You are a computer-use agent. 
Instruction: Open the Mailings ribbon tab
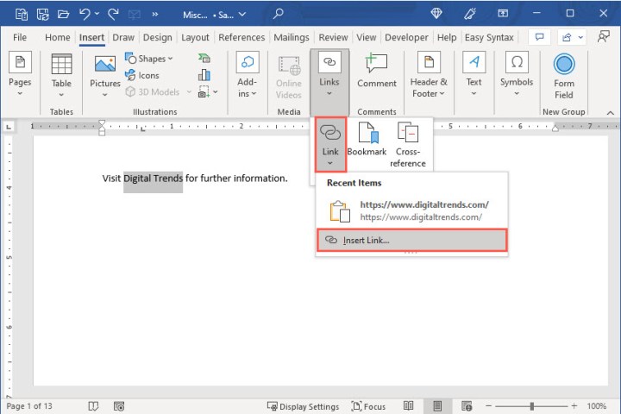pyautogui.click(x=291, y=38)
